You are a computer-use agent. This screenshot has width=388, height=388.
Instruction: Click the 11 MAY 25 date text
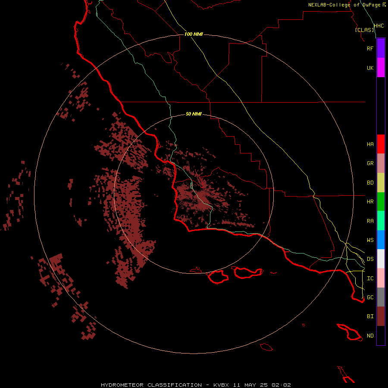pyautogui.click(x=250, y=385)
